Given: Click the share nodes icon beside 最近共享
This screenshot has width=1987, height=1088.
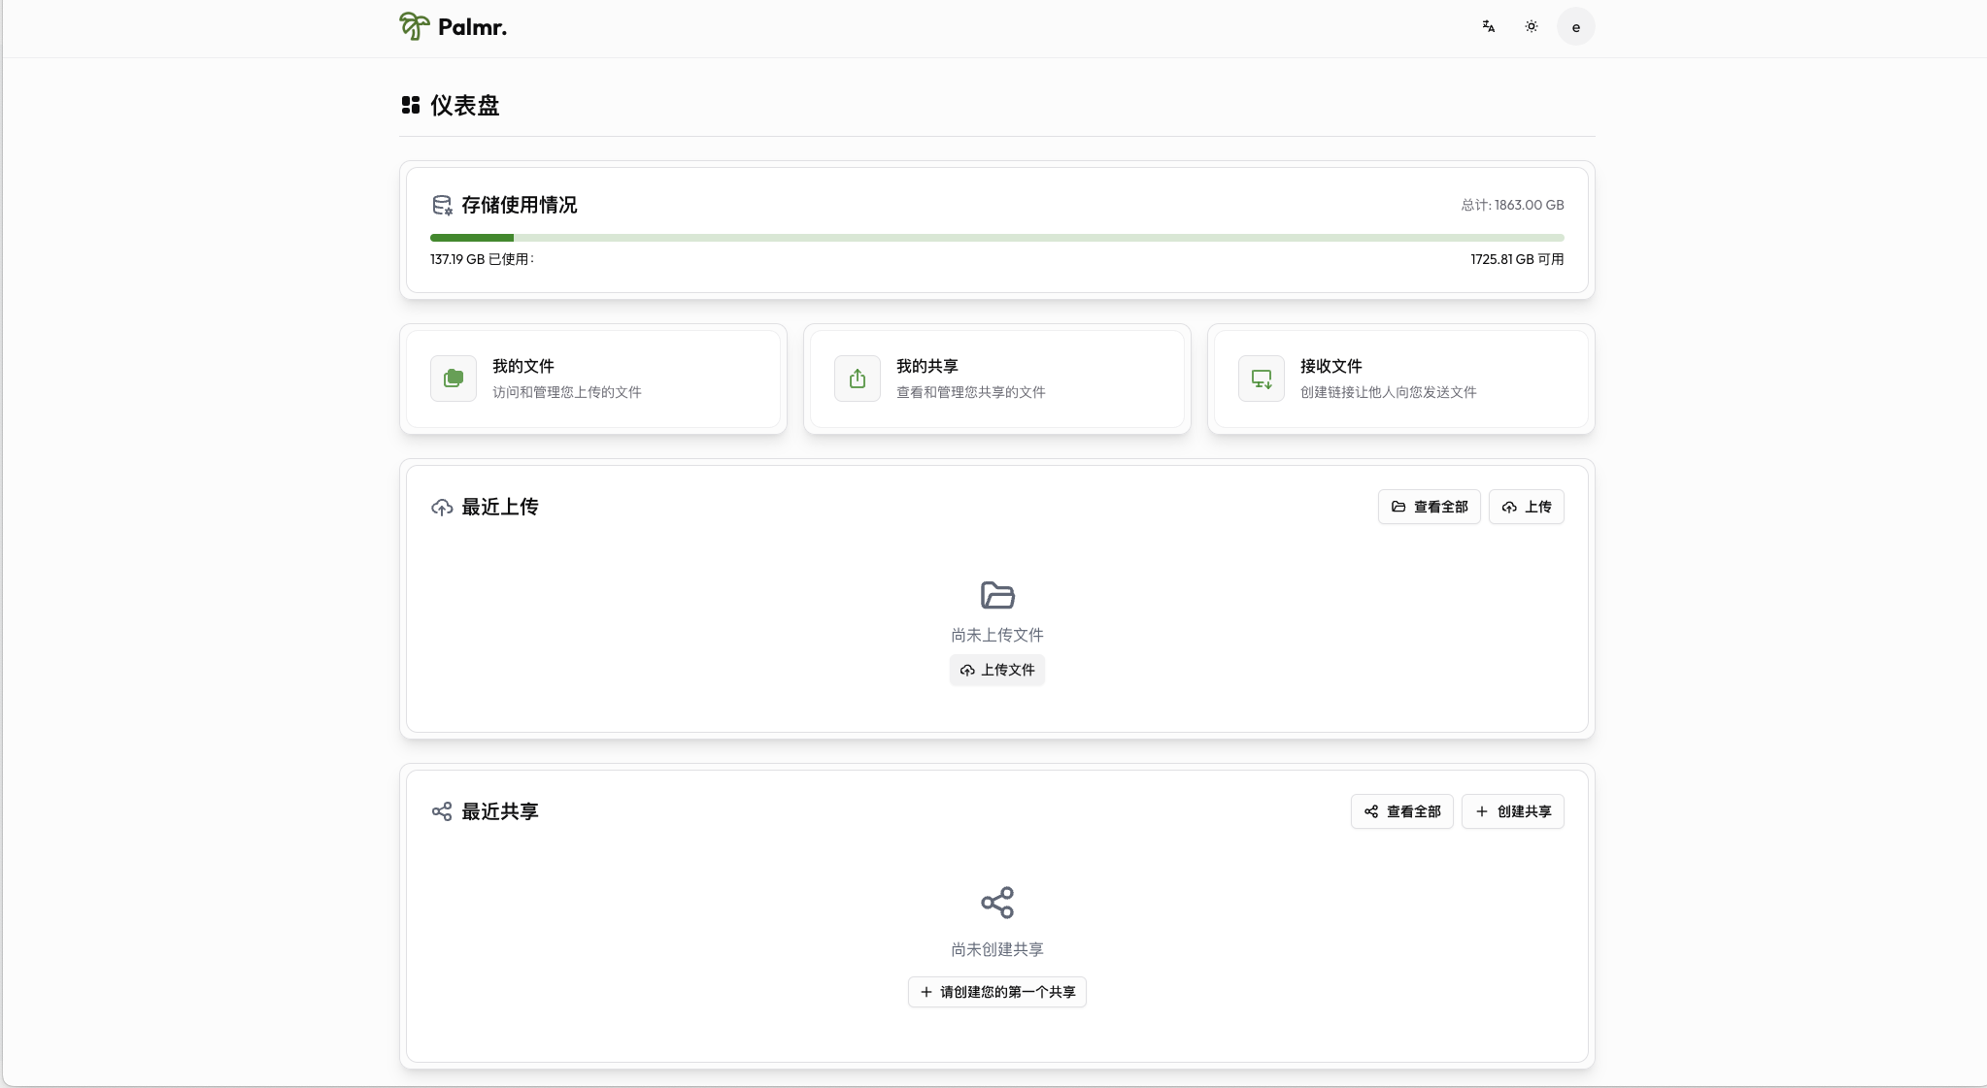Looking at the screenshot, I should (x=442, y=811).
